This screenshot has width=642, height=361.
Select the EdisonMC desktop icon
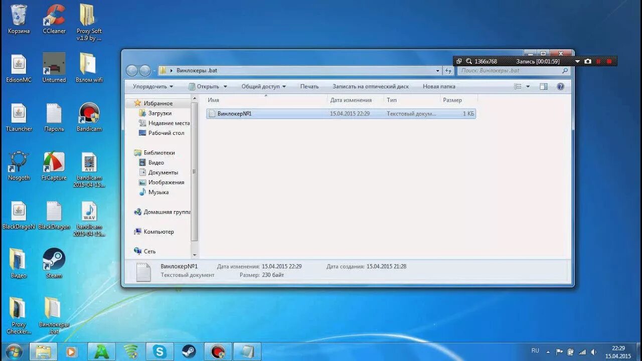(19, 68)
